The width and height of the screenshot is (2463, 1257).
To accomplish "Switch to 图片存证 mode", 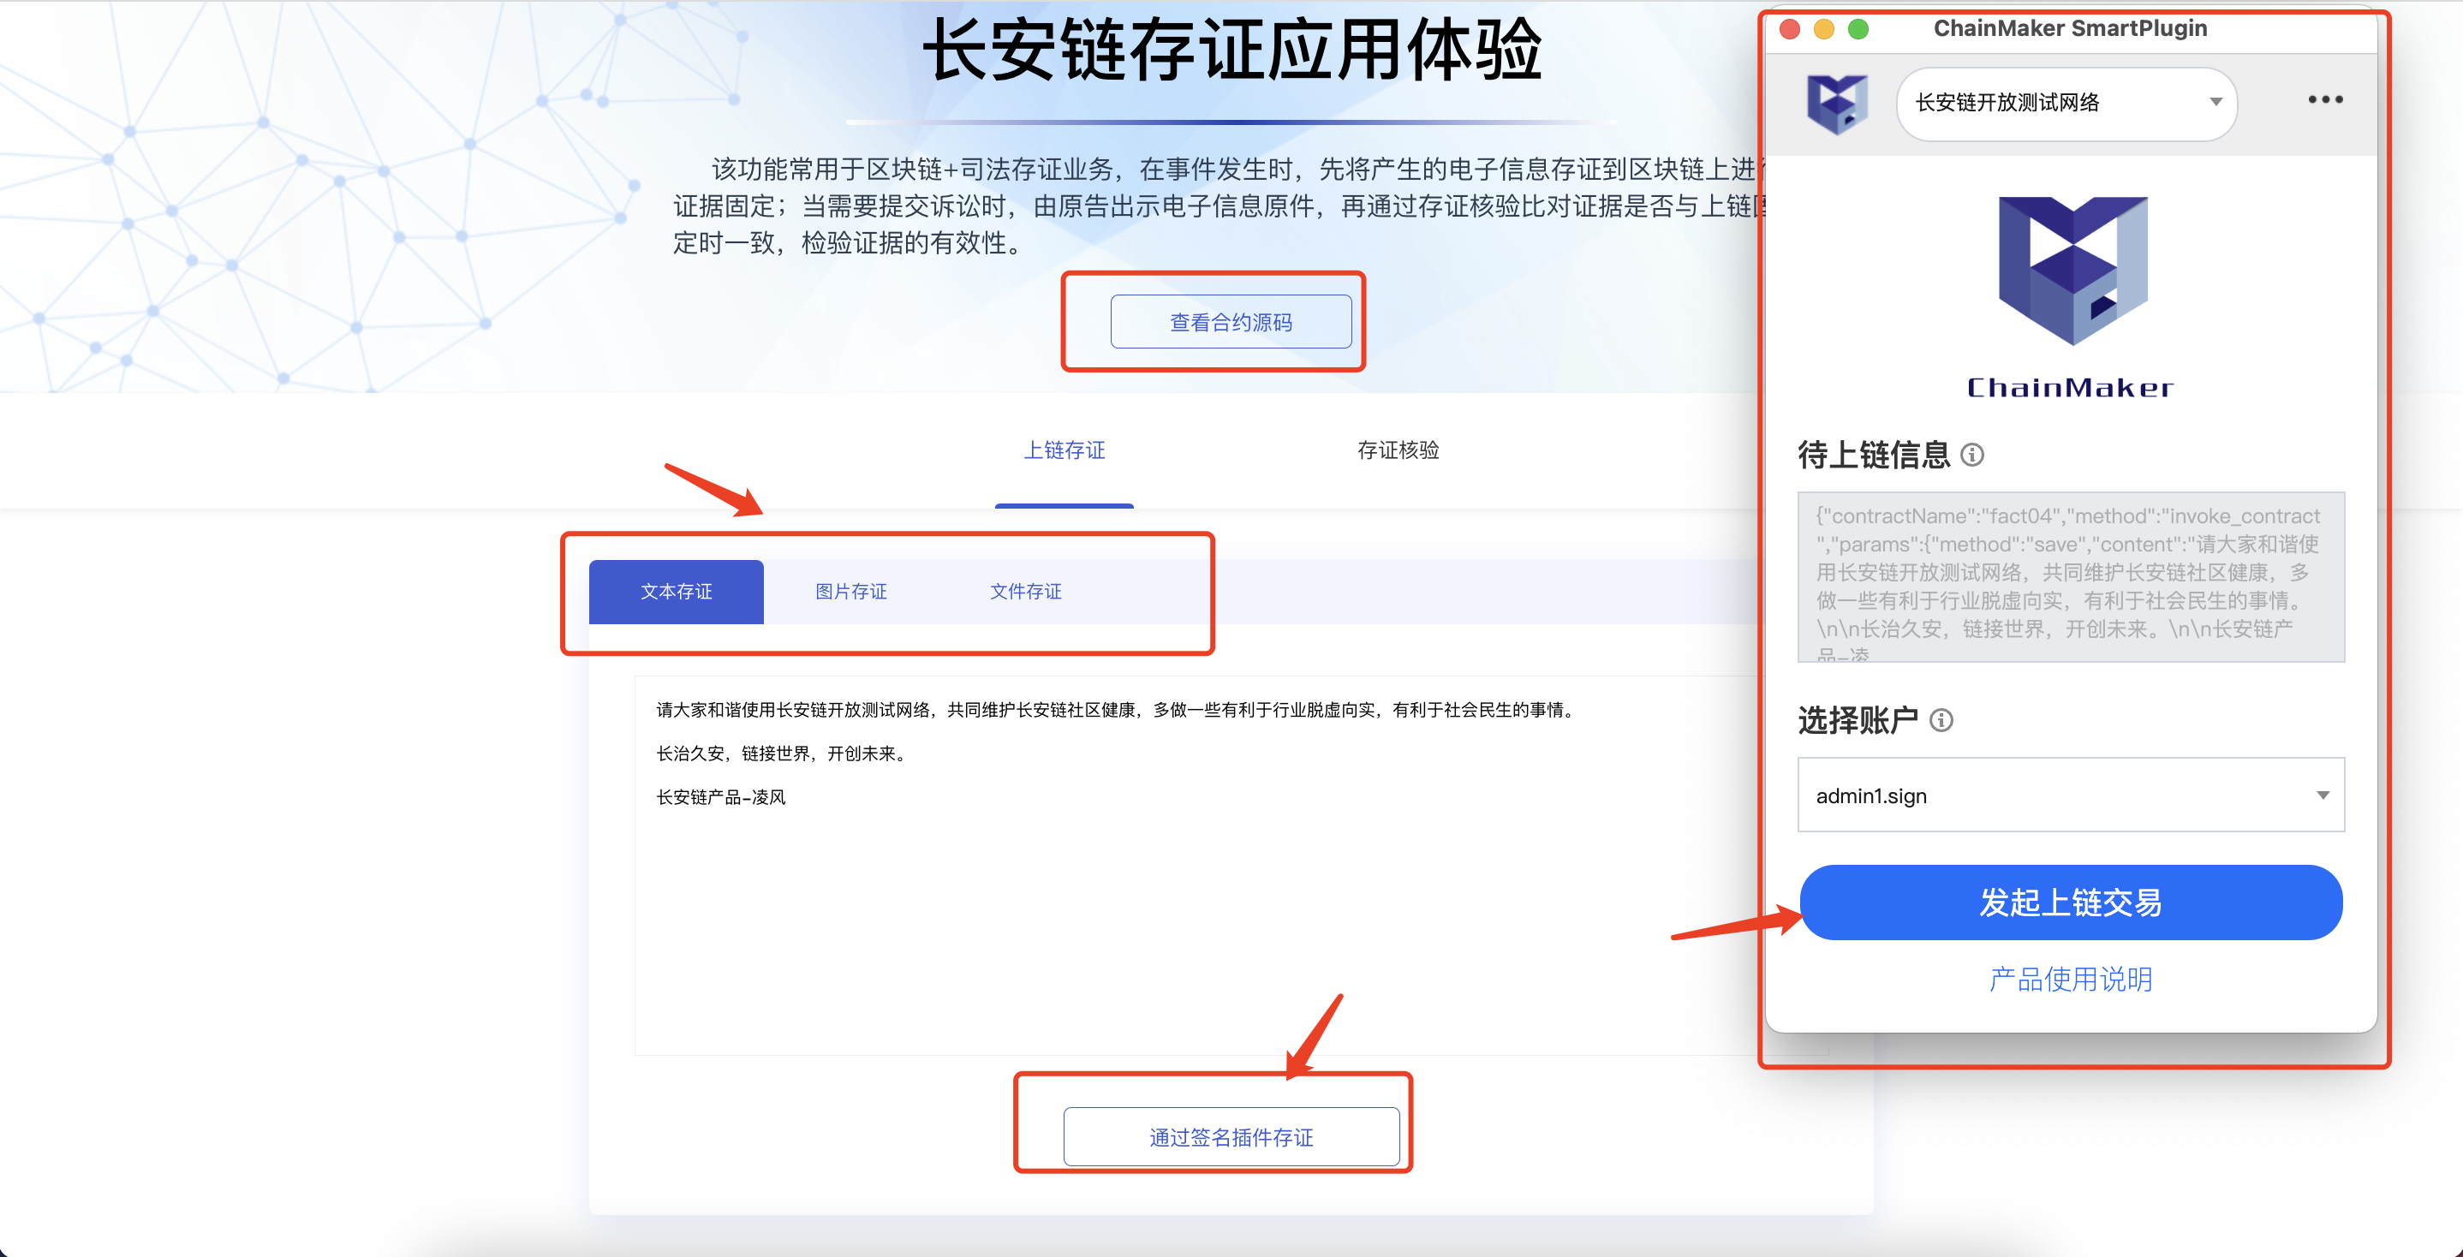I will pyautogui.click(x=850, y=592).
